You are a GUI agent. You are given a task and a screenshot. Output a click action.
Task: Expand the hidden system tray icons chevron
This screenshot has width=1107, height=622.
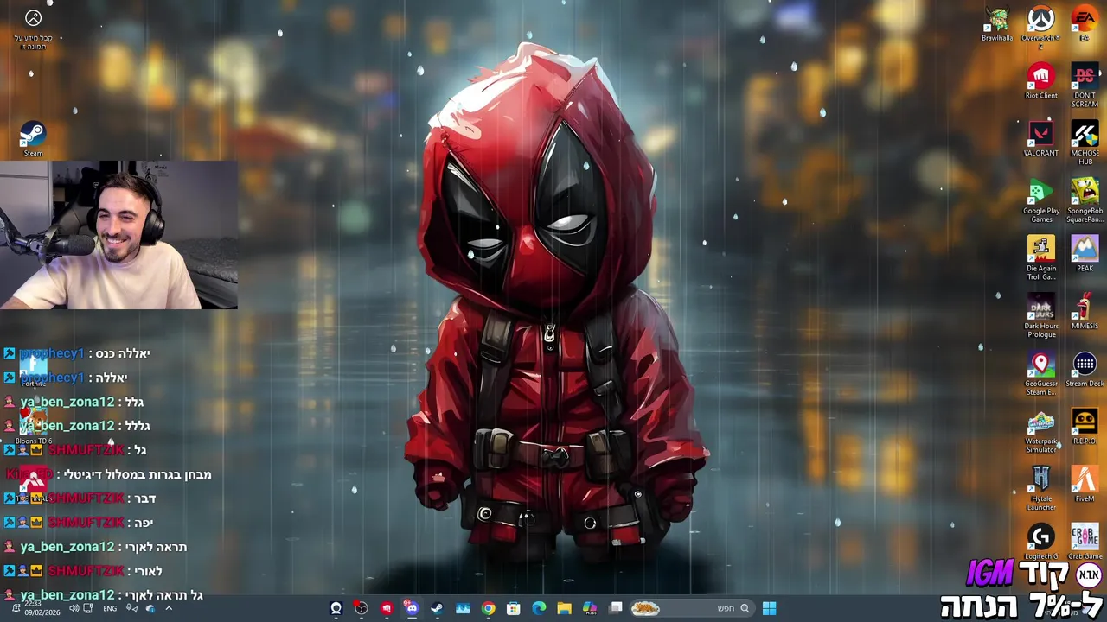169,608
